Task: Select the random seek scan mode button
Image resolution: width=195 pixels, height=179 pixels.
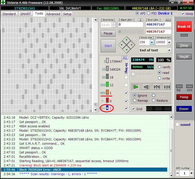Action: 157,87
